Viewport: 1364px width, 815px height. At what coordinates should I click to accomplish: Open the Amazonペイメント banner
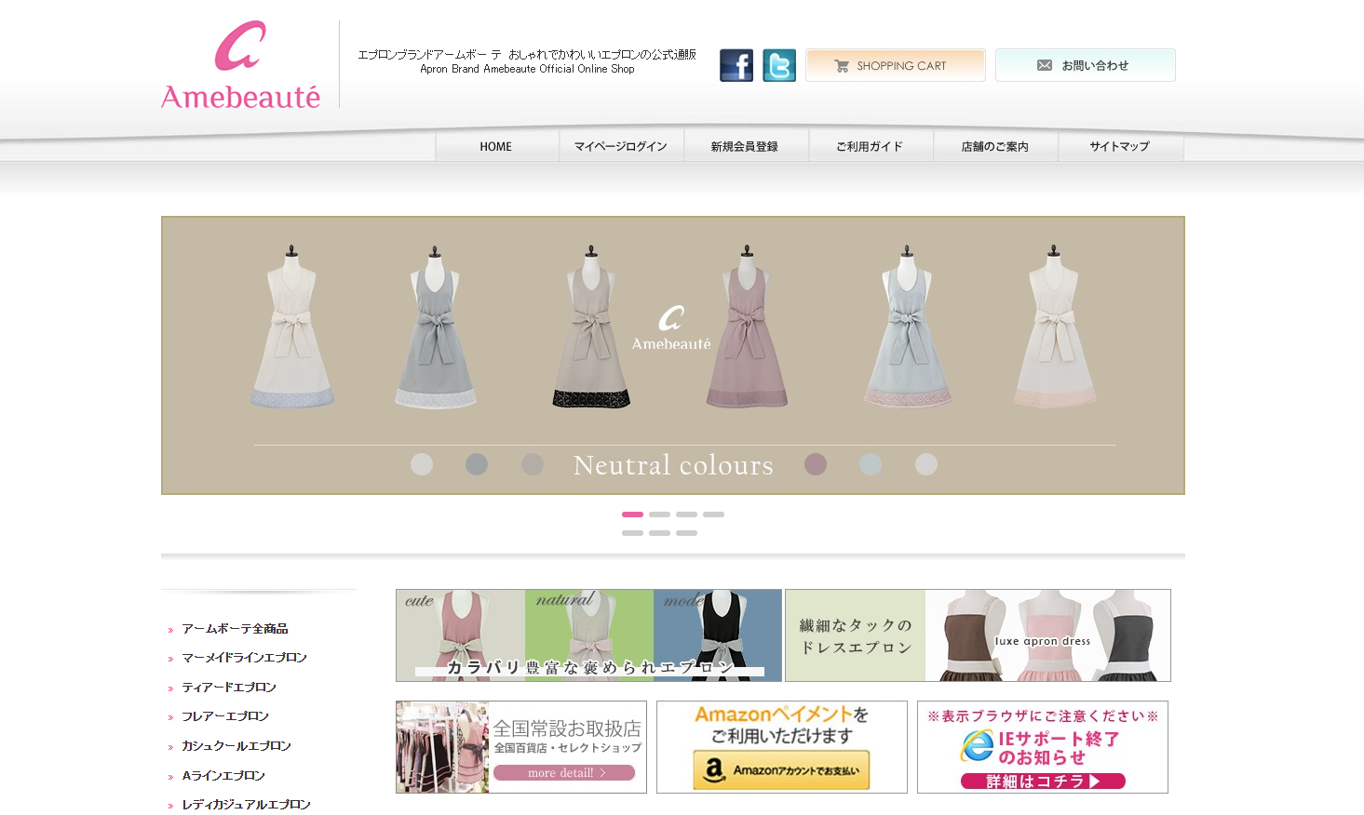[x=782, y=747]
